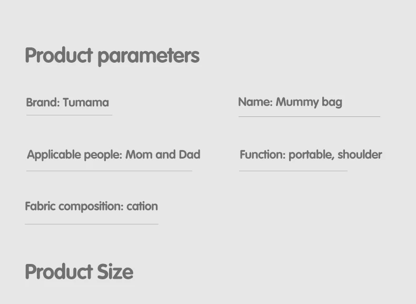The image size is (416, 304).
Task: Click the underline beneath the Function row
Action: (293, 171)
